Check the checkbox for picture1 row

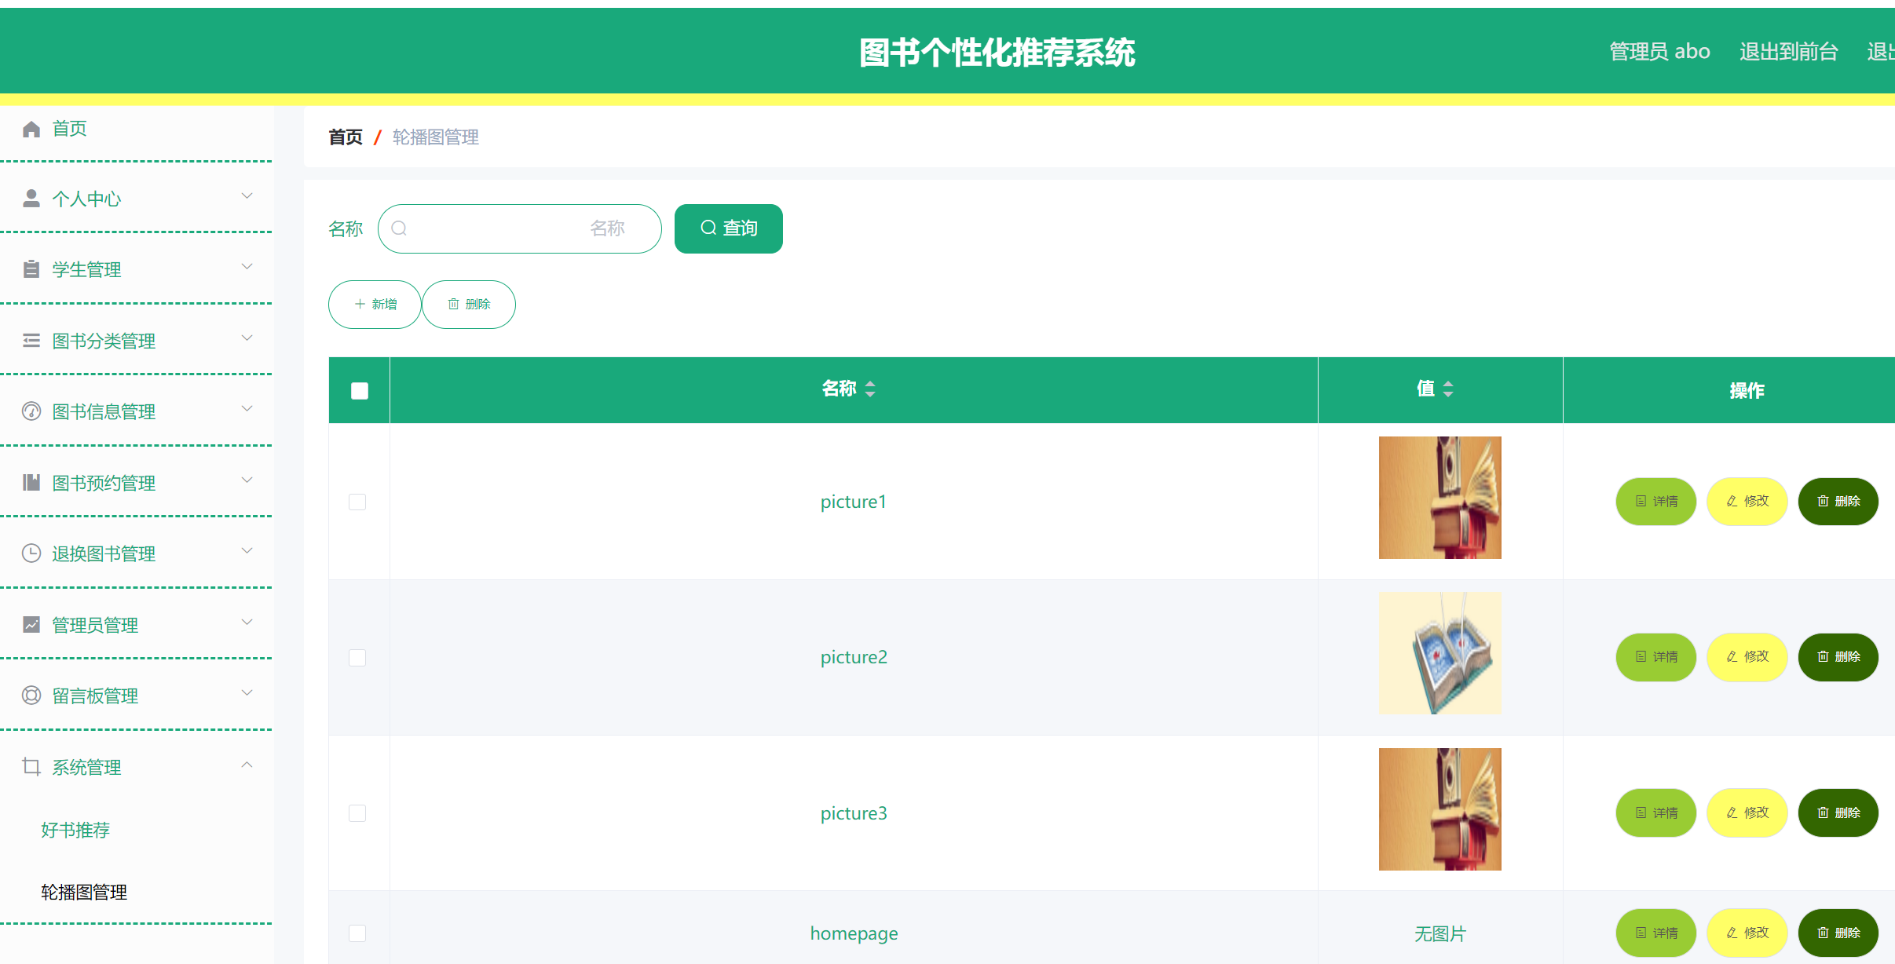point(358,501)
